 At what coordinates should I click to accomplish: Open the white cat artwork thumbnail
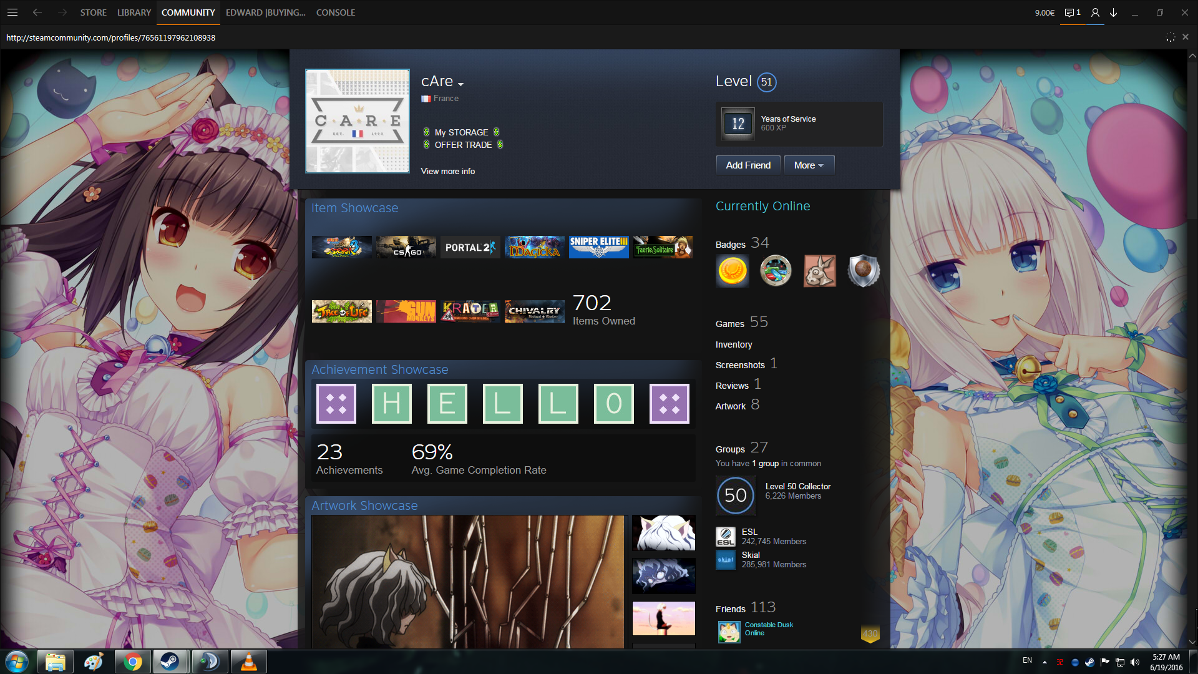663,533
